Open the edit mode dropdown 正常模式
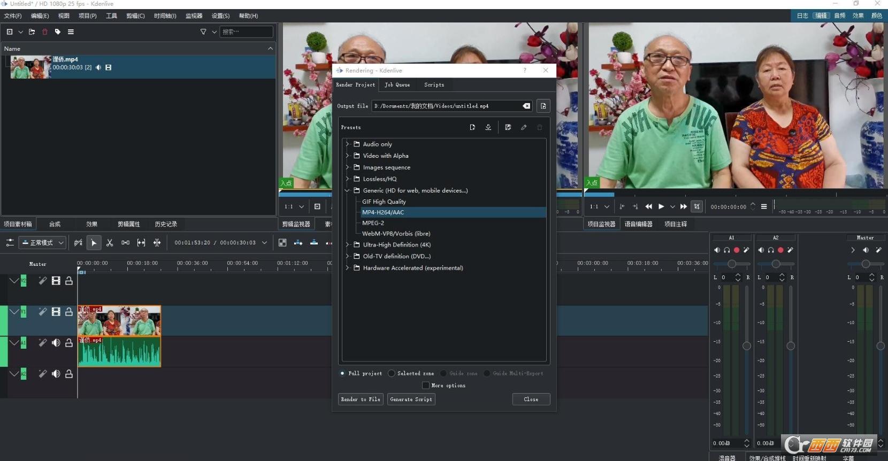The width and height of the screenshot is (888, 461). tap(42, 243)
